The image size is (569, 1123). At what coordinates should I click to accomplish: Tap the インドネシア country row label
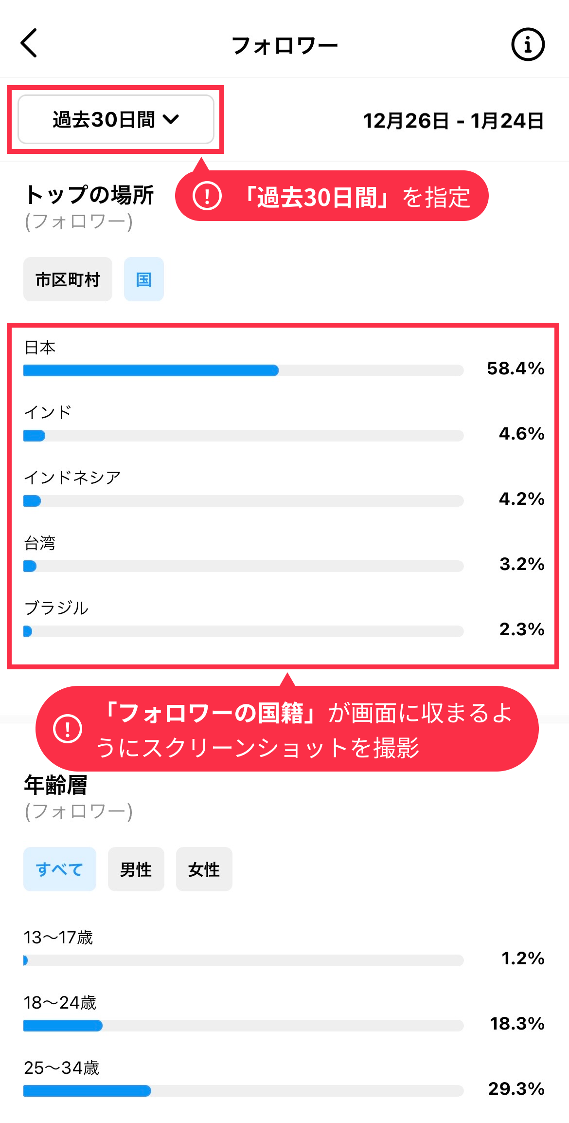72,477
